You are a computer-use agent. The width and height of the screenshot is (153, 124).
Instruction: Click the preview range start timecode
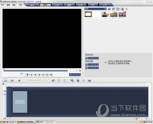94,64
